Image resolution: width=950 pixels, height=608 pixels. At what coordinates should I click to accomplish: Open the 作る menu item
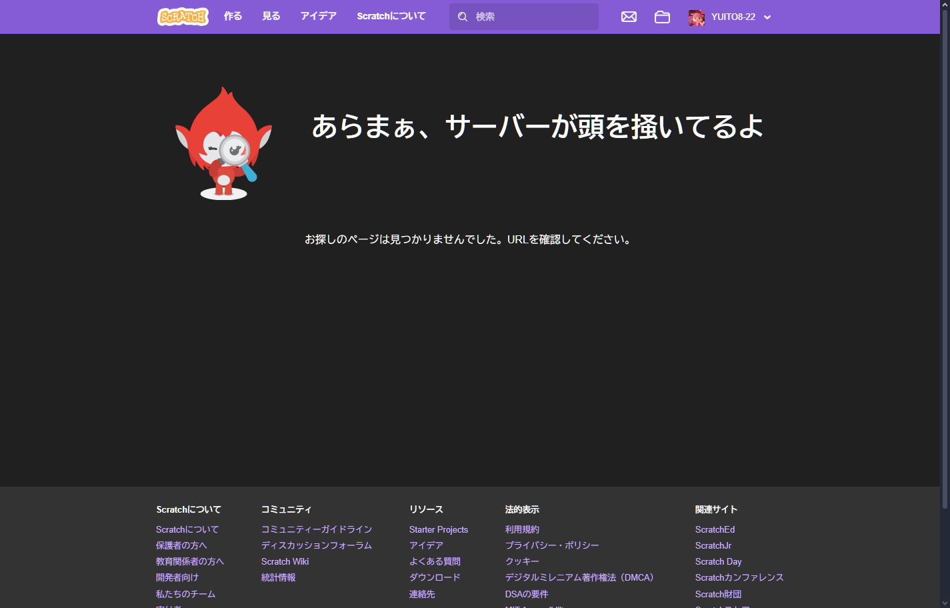[x=233, y=16]
